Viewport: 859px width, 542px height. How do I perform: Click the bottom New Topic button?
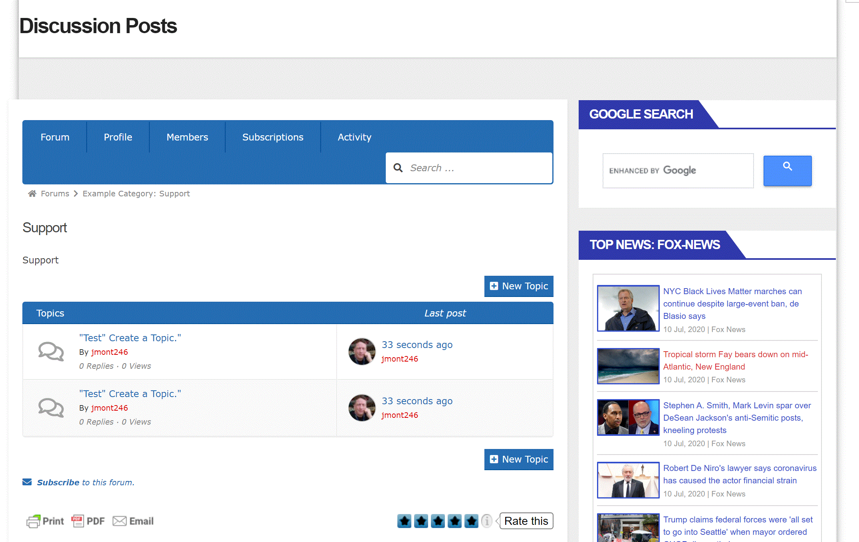[x=518, y=459]
